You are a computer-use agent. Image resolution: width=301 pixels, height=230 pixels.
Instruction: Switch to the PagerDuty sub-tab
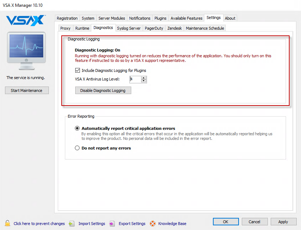click(x=154, y=28)
